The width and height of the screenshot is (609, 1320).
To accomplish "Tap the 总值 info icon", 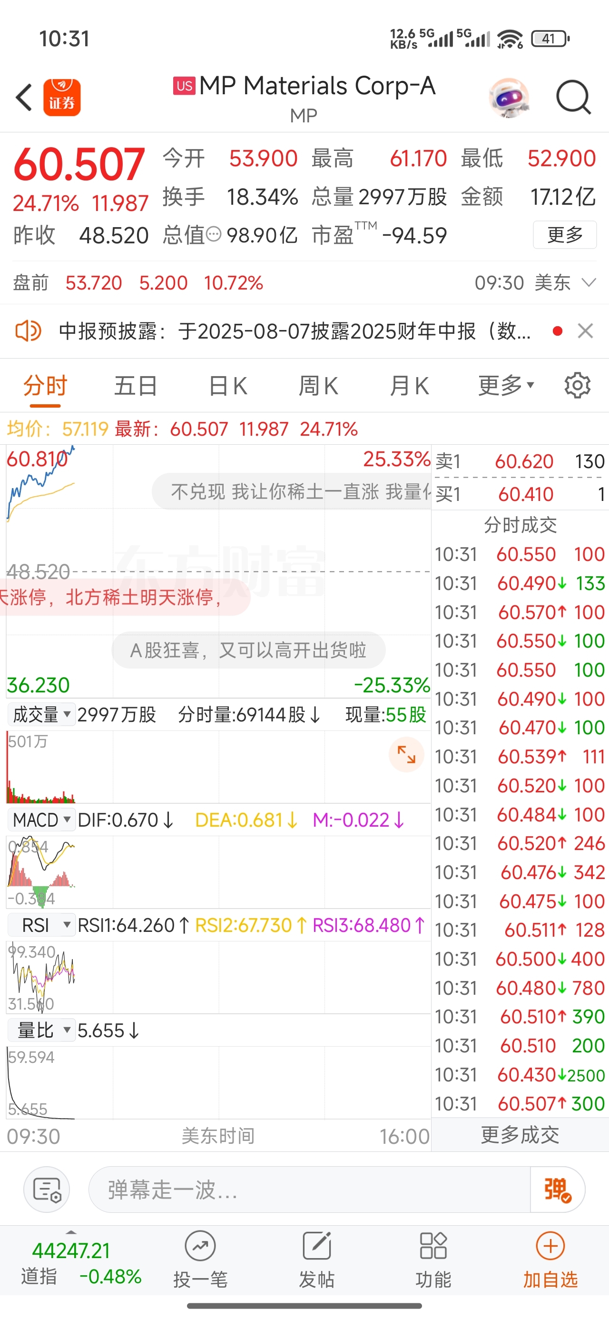I will point(214,235).
